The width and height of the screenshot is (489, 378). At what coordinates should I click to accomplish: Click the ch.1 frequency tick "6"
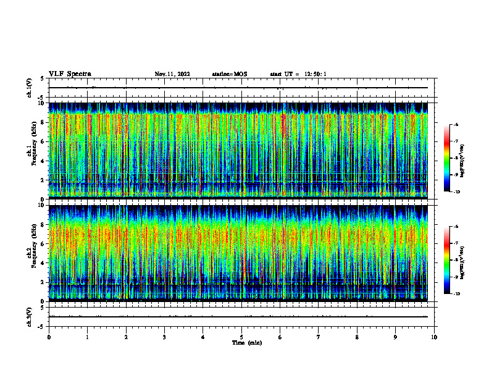[43, 141]
